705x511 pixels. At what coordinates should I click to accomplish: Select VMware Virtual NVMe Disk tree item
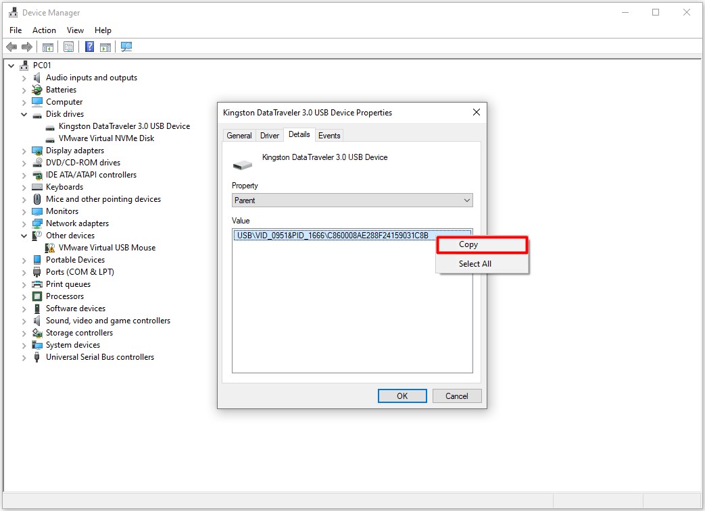(106, 138)
